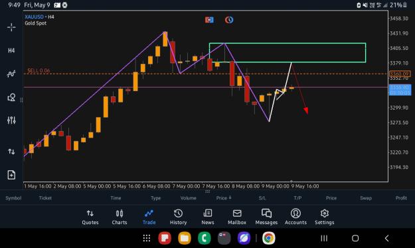This screenshot has height=248, width=415.
Task: Launch Chrome from the dock
Action: (x=269, y=238)
